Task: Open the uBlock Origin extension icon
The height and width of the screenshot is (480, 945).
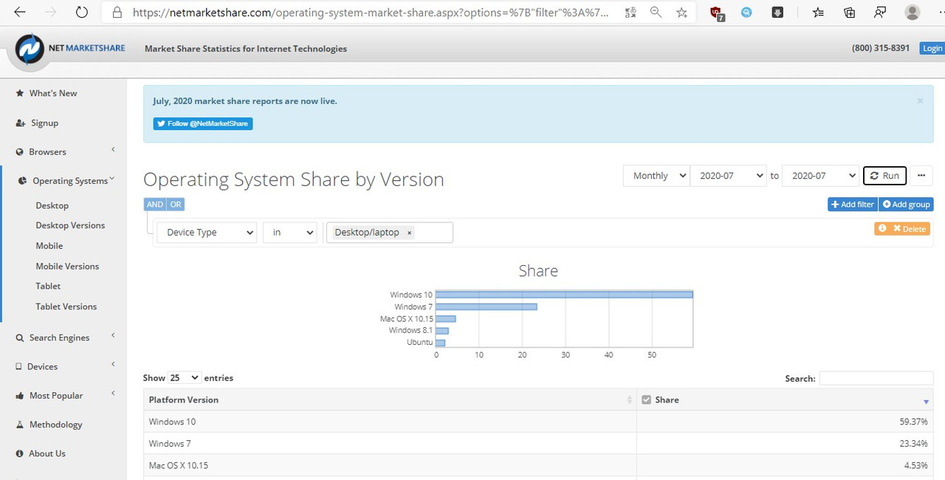Action: 716,13
